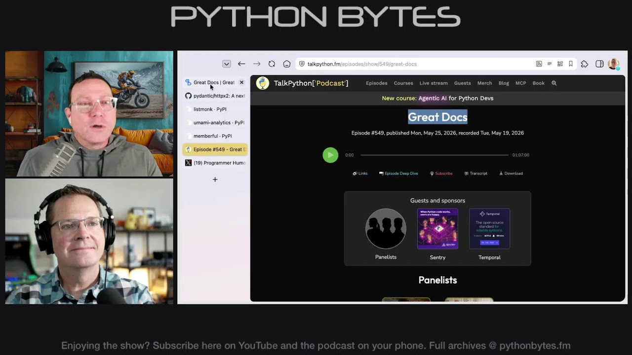Viewport: 632px width, 355px height.
Task: Toggle reader view in the address bar
Action: (x=550, y=64)
